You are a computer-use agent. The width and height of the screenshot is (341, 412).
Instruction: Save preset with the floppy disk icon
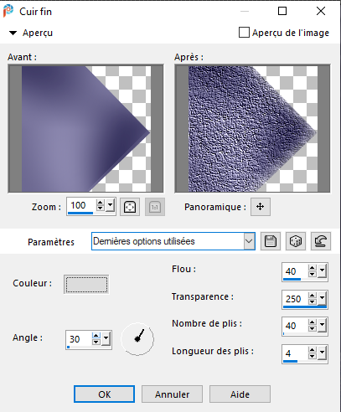click(270, 241)
